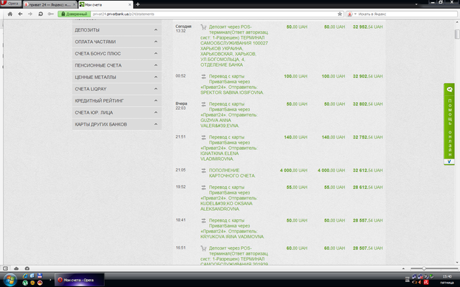
Task: Select 'Мои счета - Opera' taskbar button
Action: 80,280
